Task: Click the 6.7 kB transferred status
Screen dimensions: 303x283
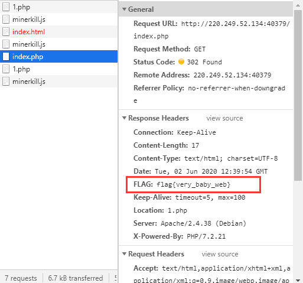Action: (76, 278)
